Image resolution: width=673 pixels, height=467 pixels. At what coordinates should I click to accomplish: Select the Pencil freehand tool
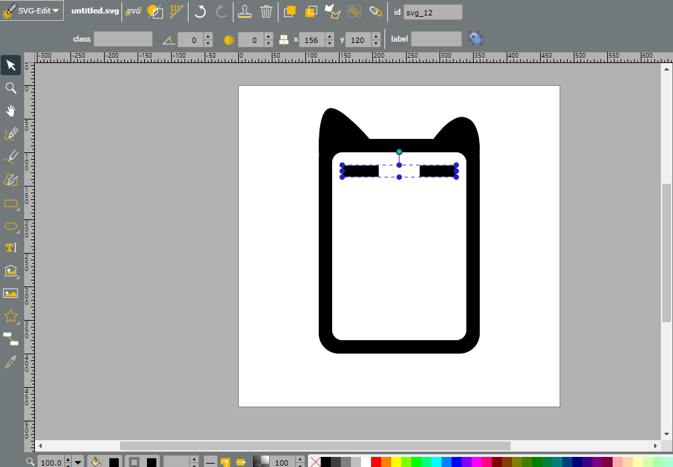(11, 134)
